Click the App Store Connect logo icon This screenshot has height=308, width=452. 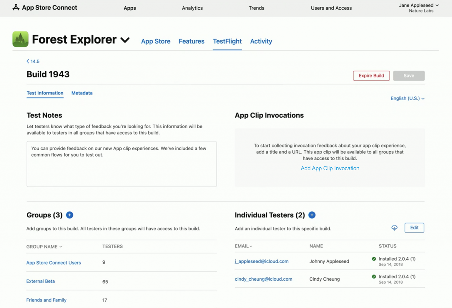click(x=16, y=7)
